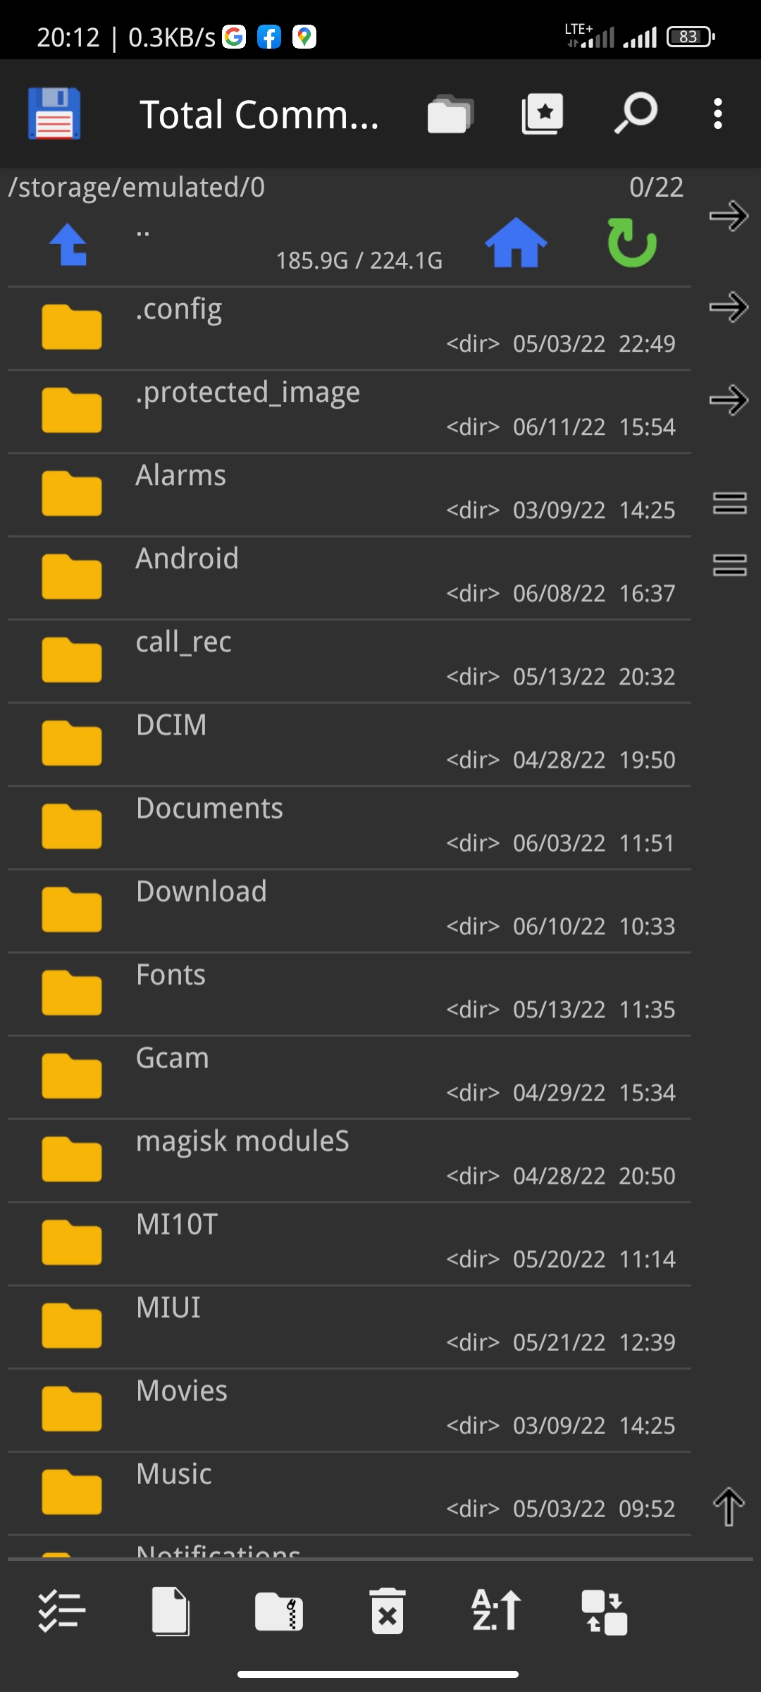The height and width of the screenshot is (1692, 761).
Task: Select the Alarms folder icon
Action: tap(71, 493)
